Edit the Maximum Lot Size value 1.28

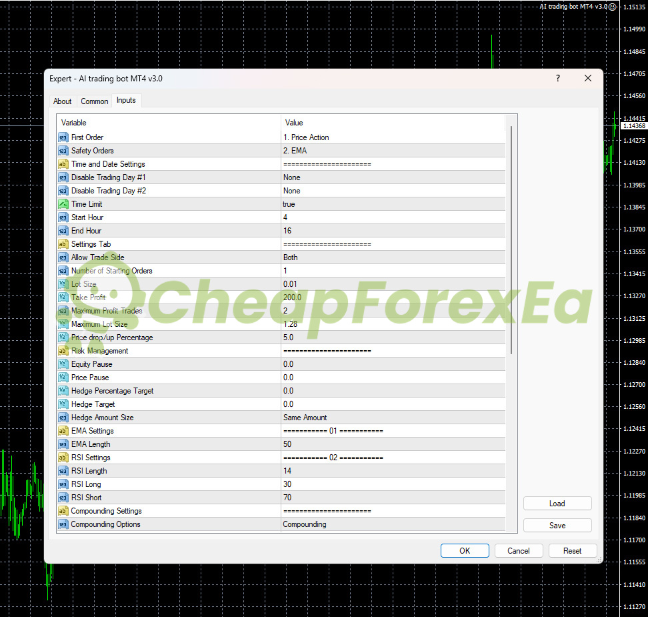393,324
